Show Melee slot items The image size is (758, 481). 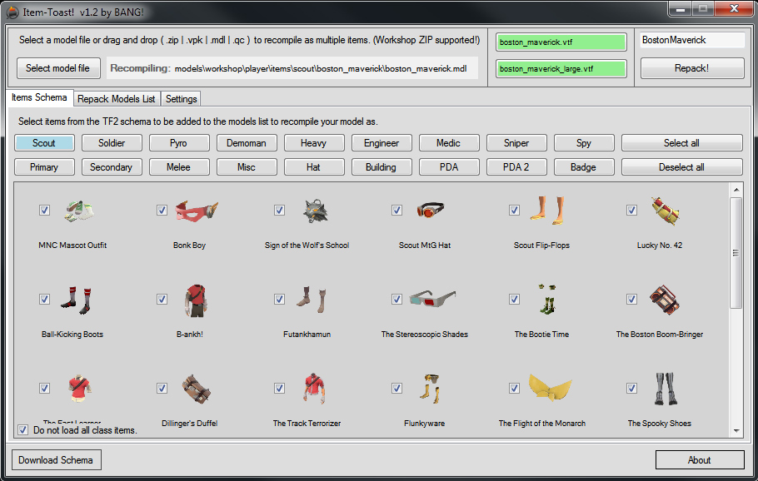179,167
